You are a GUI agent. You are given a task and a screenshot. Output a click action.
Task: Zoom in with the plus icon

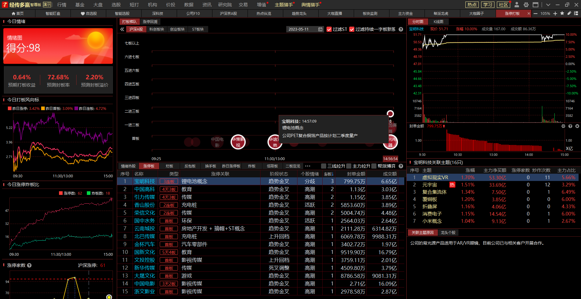(555, 13)
